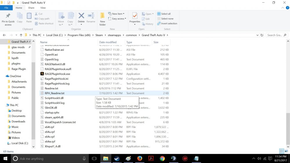Open Downloads under This PC
This screenshot has height=163, width=290.
(18, 122)
